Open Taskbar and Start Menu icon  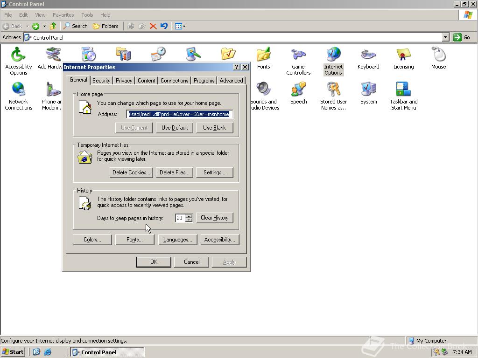coord(404,96)
